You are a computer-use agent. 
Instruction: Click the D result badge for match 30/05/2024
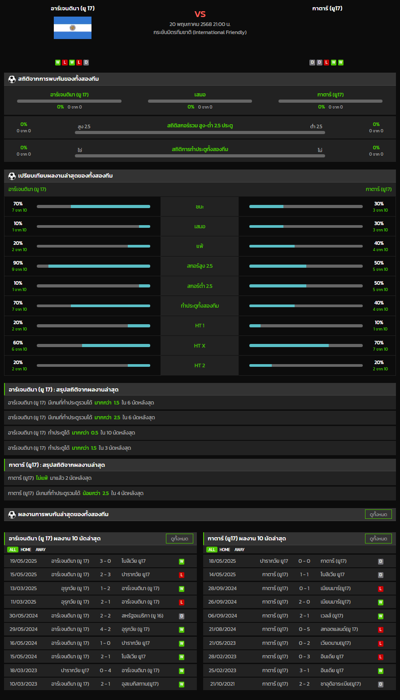click(182, 616)
